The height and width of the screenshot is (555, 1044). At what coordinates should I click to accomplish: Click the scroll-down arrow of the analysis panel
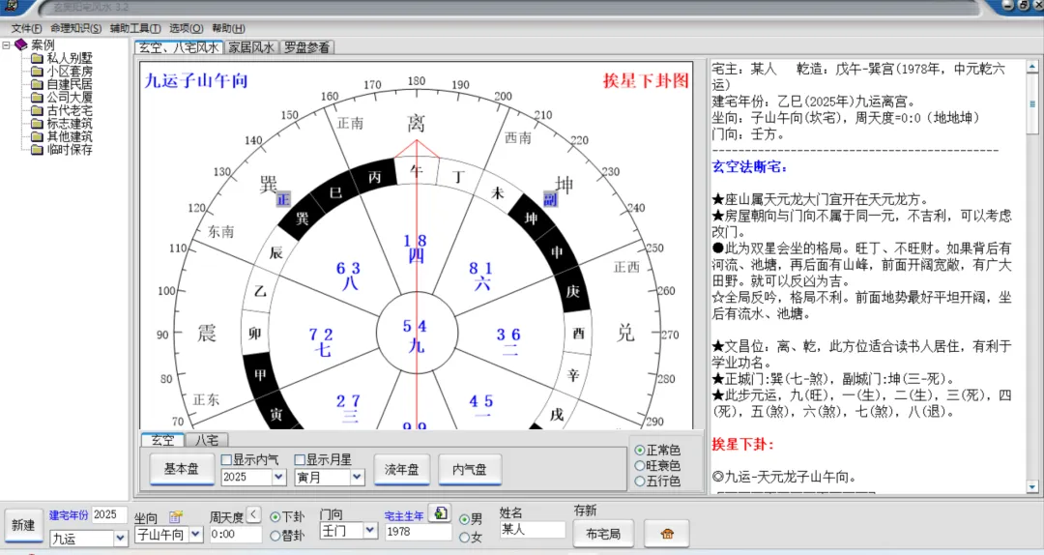1032,487
